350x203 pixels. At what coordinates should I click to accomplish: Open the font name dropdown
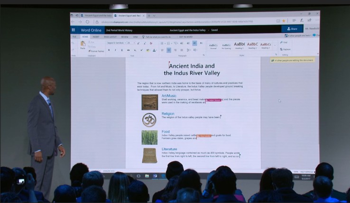tap(125, 43)
